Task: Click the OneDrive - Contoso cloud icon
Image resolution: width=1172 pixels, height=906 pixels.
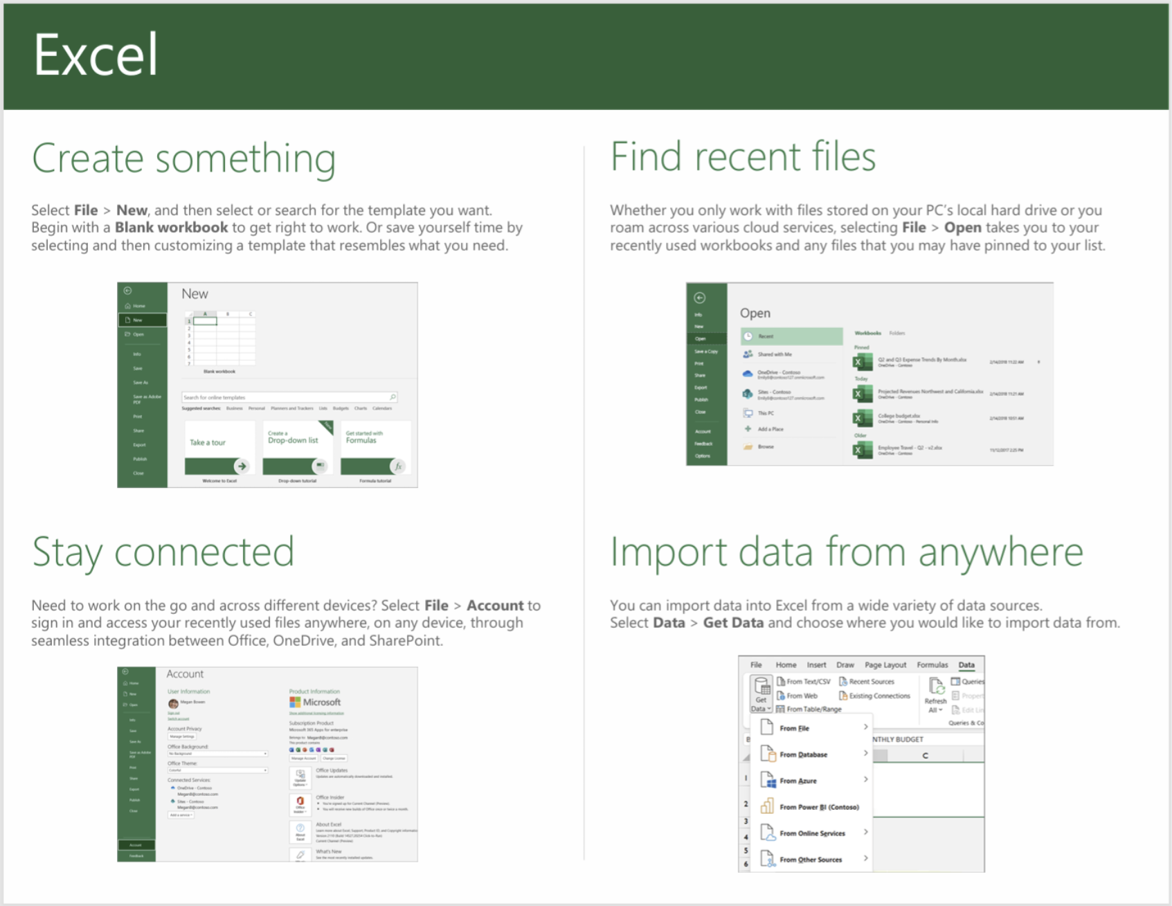Action: tap(748, 374)
